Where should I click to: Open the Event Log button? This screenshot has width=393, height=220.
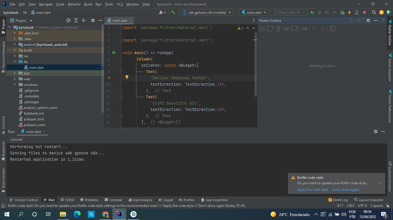point(338,200)
